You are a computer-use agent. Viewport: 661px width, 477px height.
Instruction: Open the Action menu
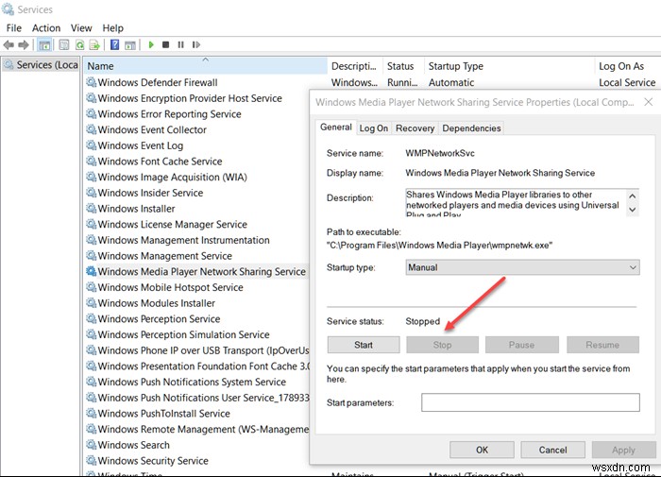click(x=46, y=27)
